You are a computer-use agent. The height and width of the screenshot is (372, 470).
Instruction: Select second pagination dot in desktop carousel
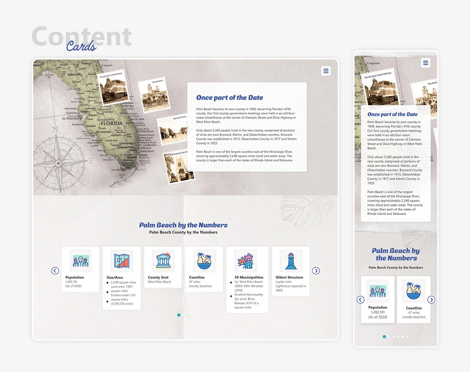coord(183,315)
